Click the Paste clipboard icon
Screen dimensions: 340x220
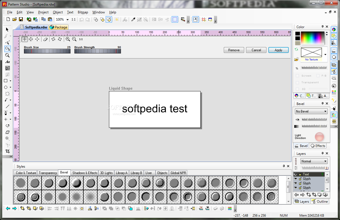(x=50, y=19)
